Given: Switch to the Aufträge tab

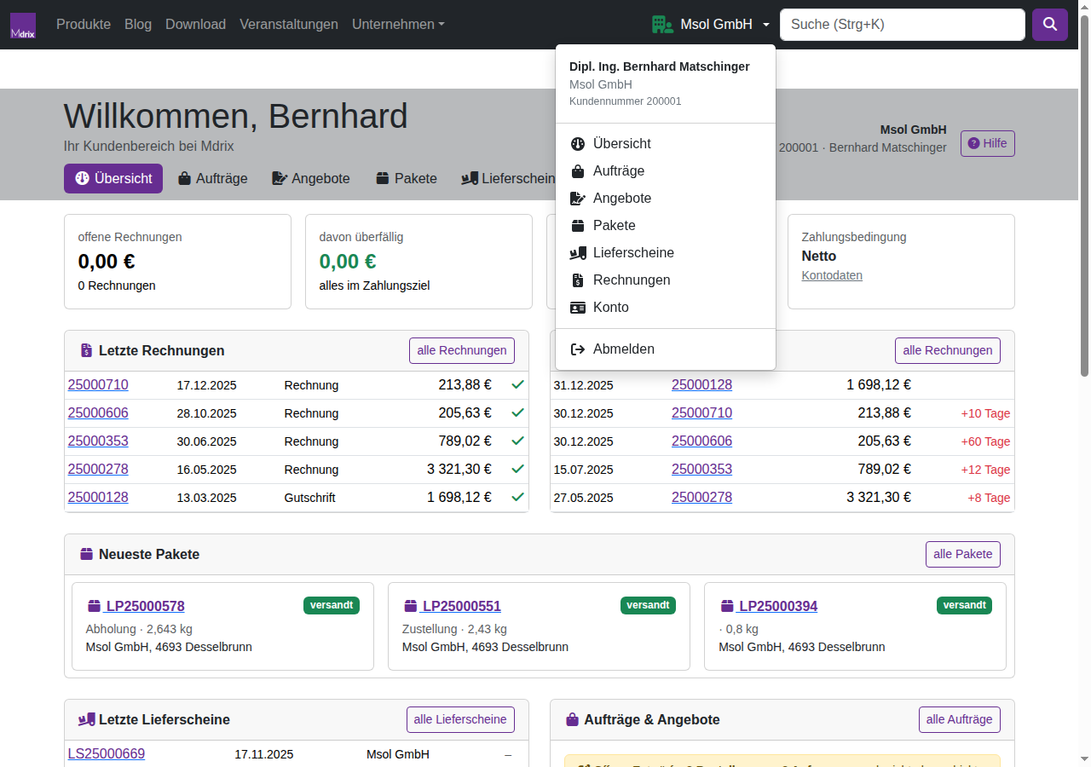Looking at the screenshot, I should click(x=212, y=179).
